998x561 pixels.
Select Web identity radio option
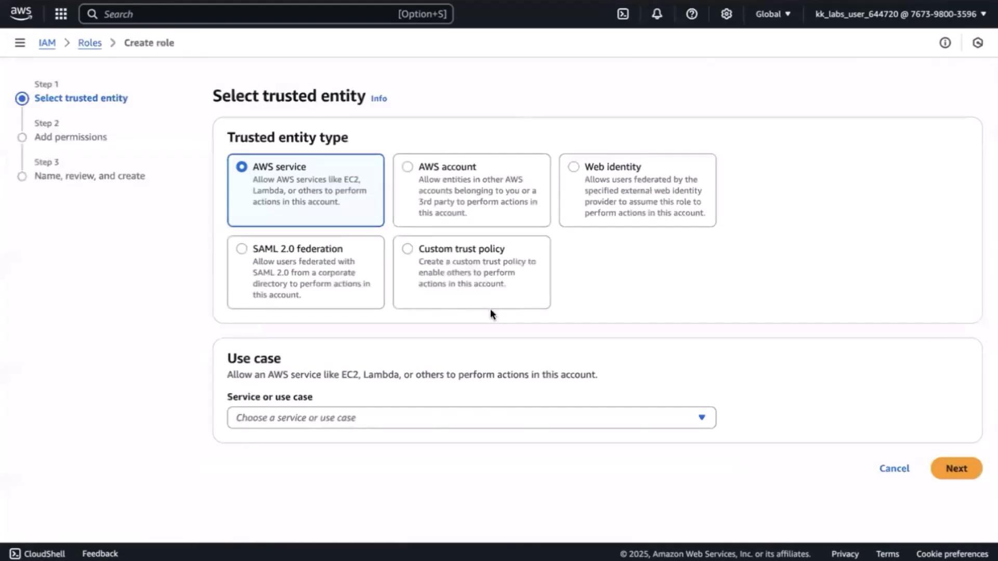pos(573,167)
